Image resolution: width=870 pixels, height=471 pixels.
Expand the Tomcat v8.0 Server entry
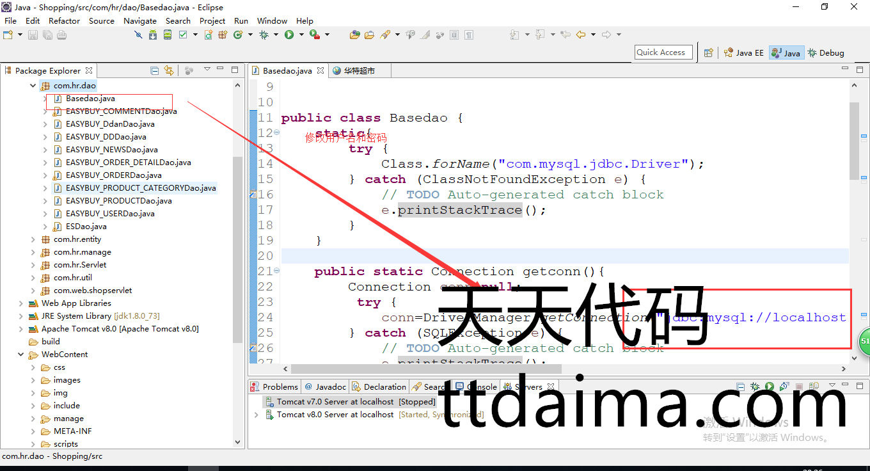(x=257, y=415)
